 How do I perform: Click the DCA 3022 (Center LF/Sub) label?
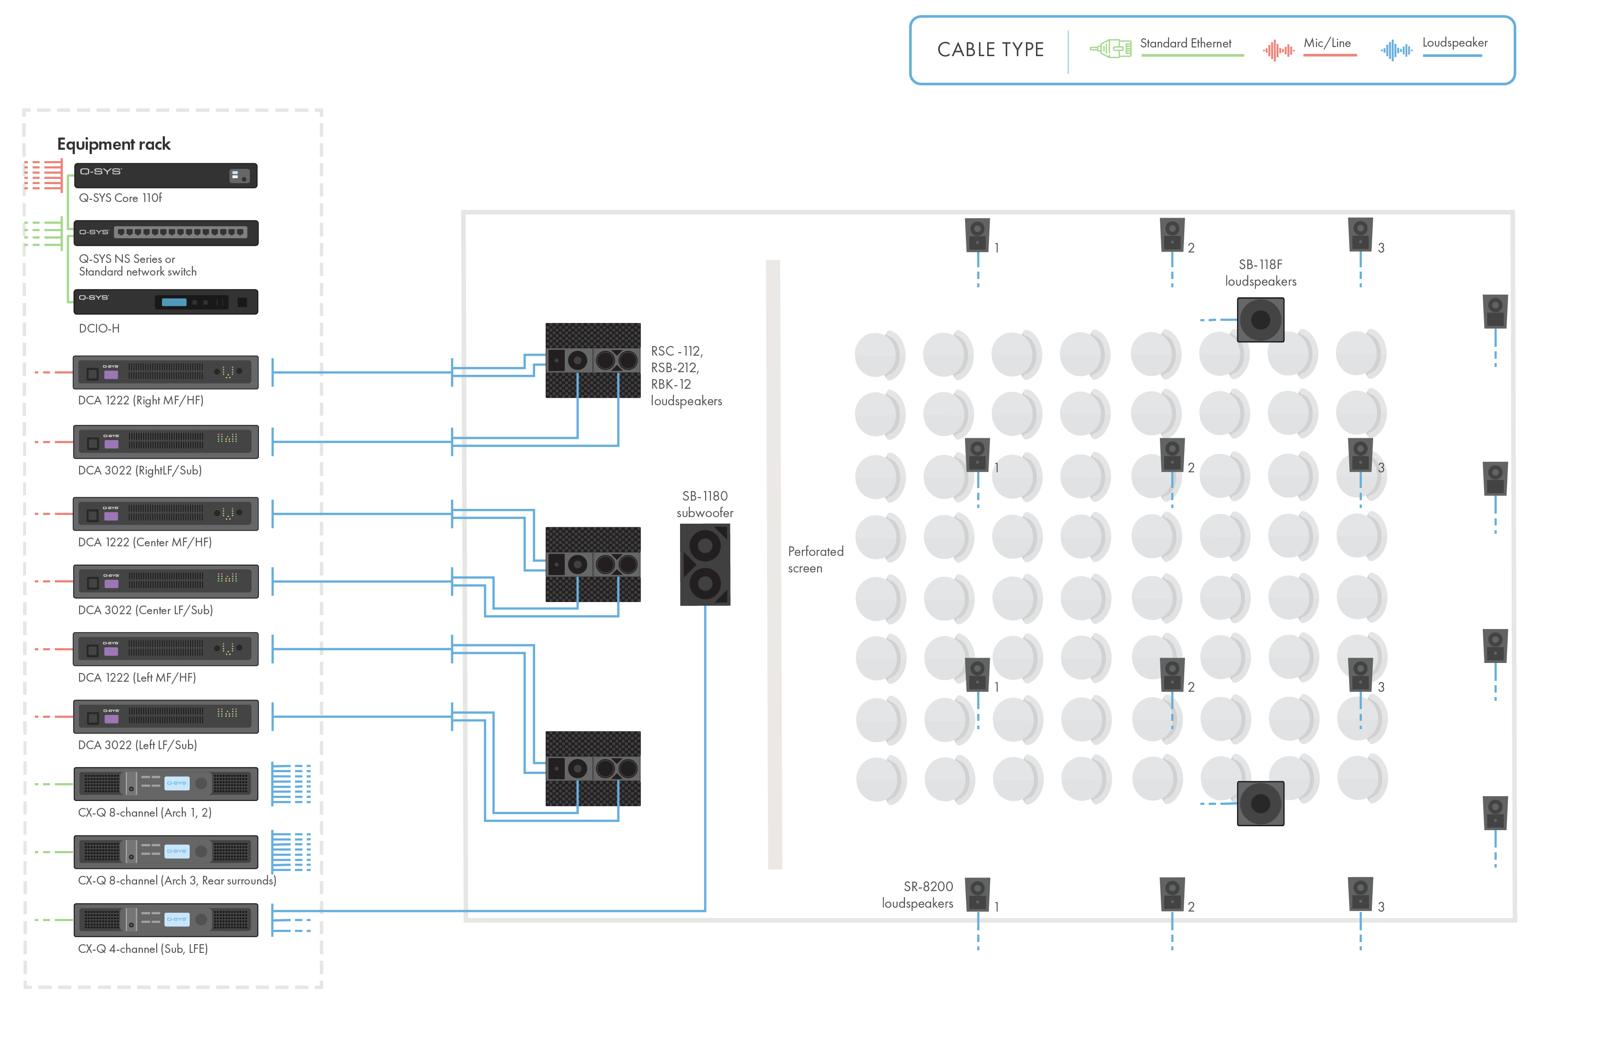click(145, 610)
